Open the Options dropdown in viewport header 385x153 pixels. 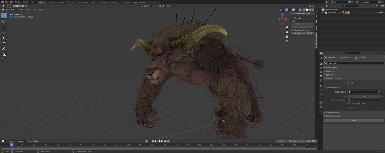[313, 6]
